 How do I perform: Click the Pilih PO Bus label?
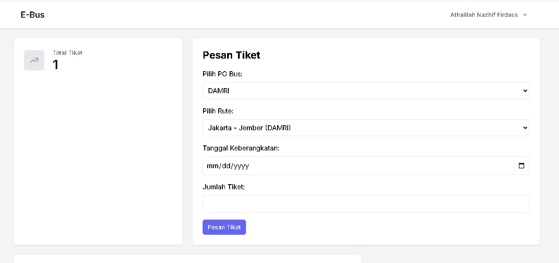(222, 74)
